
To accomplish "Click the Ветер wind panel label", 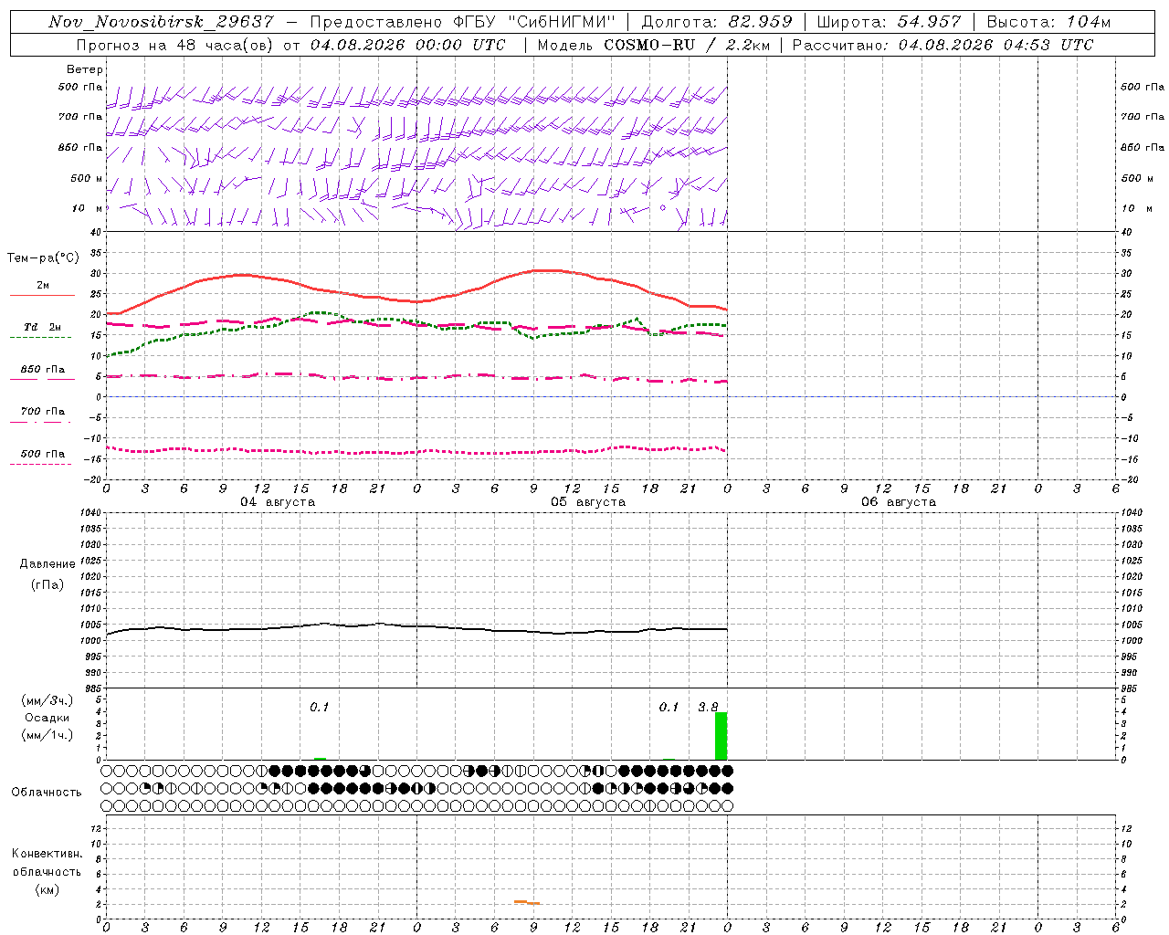I will coord(85,69).
